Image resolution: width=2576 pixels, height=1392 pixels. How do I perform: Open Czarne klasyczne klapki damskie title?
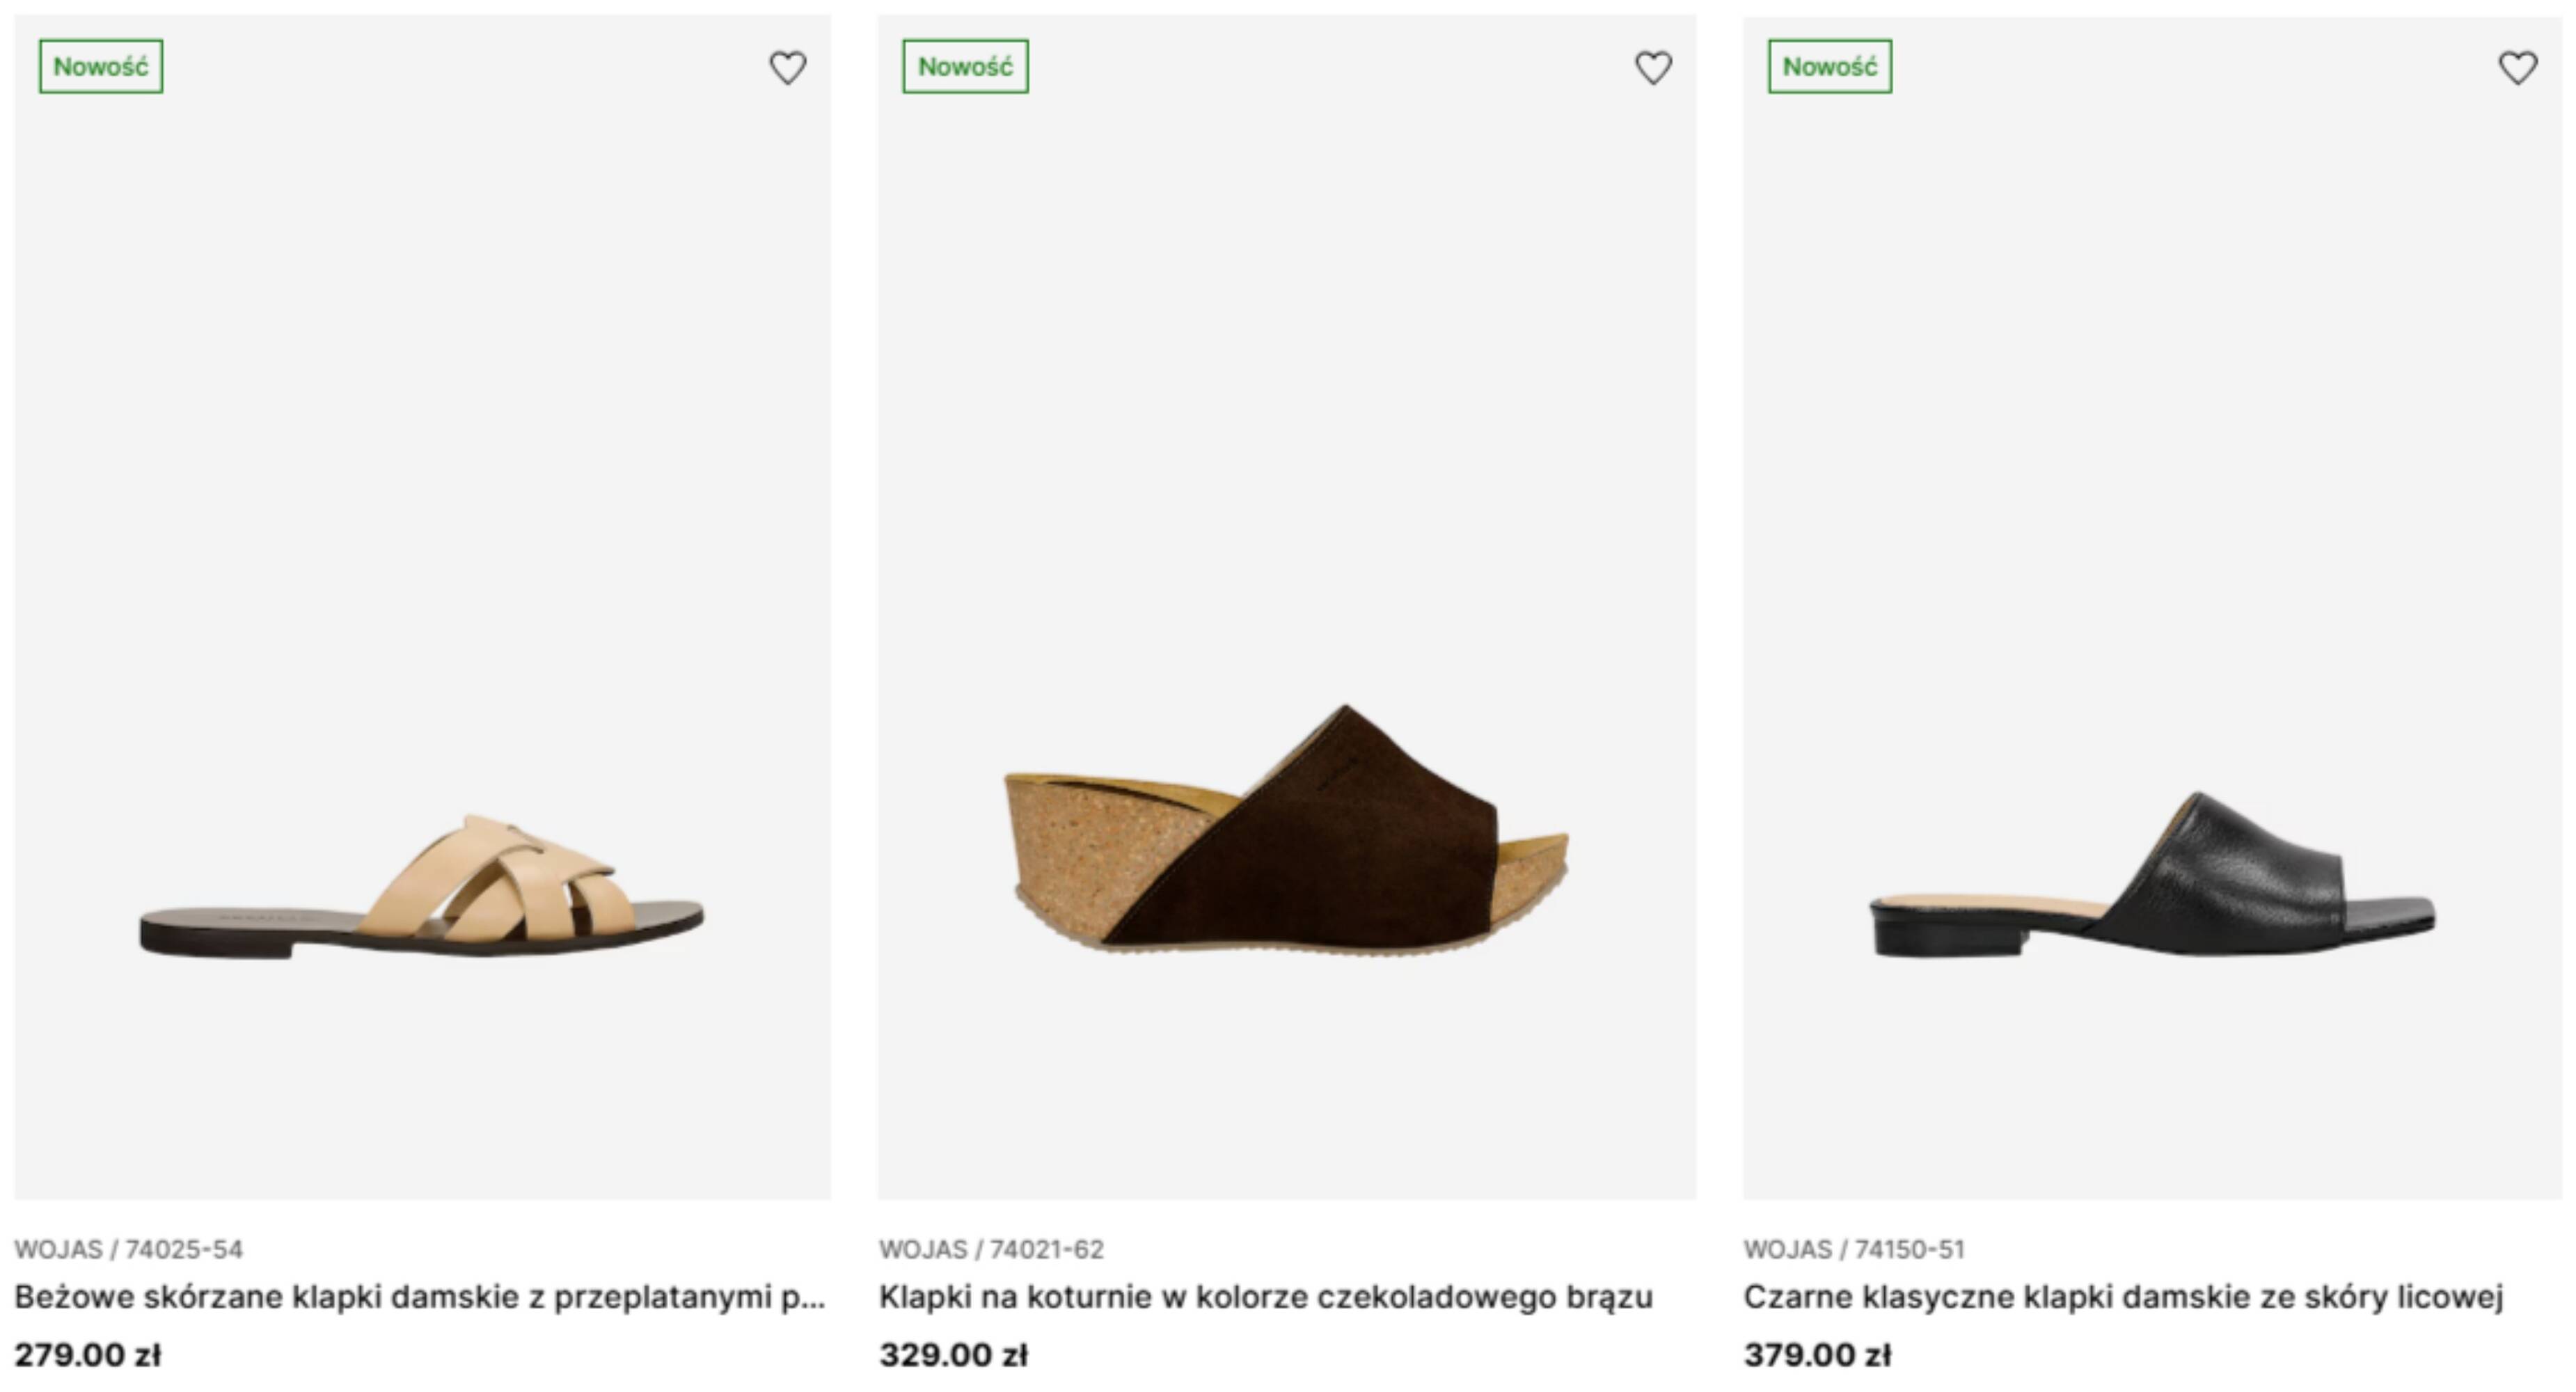coord(2123,1297)
